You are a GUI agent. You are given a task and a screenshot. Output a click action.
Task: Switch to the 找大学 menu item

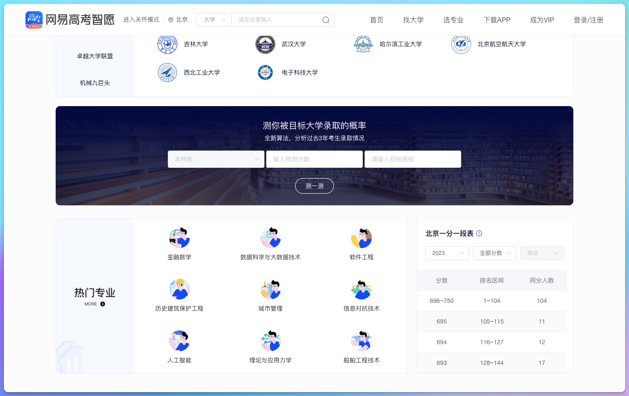tap(413, 20)
